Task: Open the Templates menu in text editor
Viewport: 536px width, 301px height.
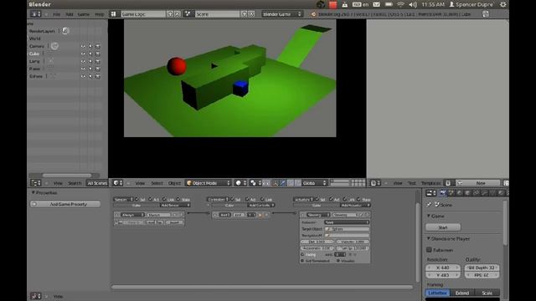Action: click(430, 183)
